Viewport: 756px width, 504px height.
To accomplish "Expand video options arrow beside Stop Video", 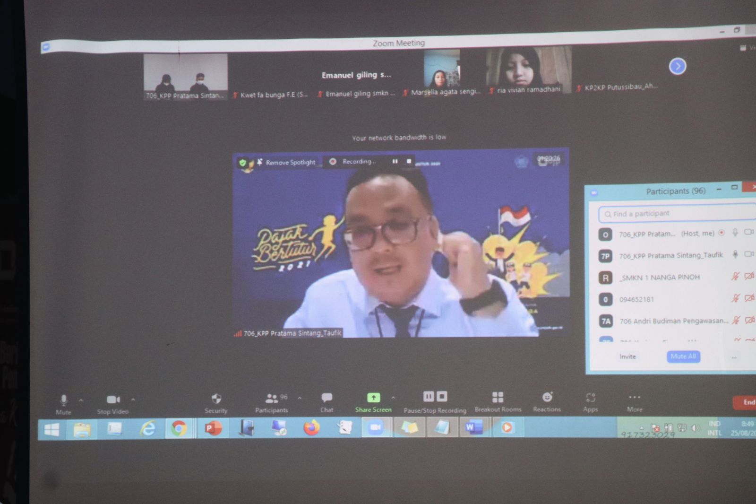I will coord(133,400).
